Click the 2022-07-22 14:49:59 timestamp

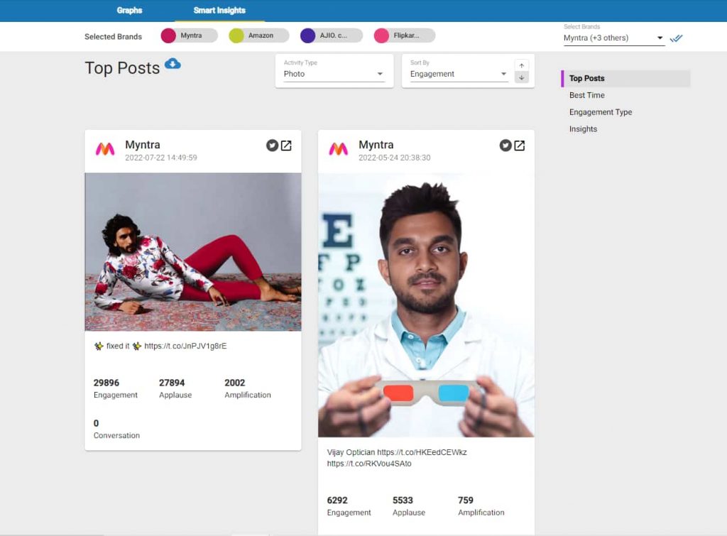click(161, 158)
